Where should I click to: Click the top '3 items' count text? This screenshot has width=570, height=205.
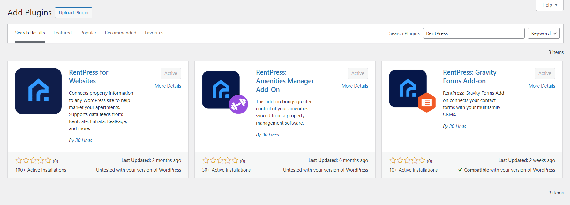click(x=556, y=52)
